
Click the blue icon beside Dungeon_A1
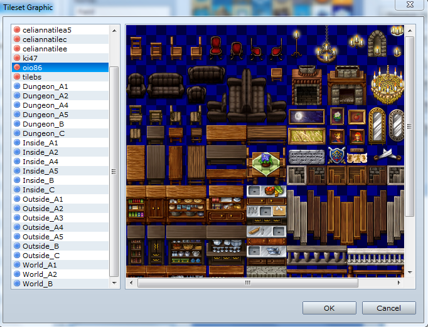tap(17, 86)
